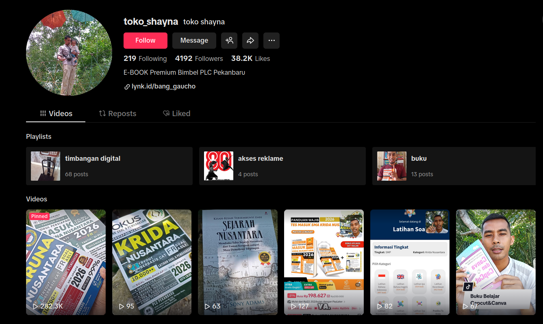543x324 pixels.
Task: Click the share profile arrow icon
Action: click(250, 41)
